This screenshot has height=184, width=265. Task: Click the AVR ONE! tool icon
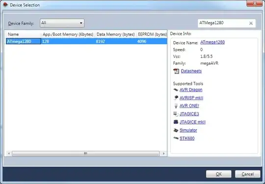[176, 106]
